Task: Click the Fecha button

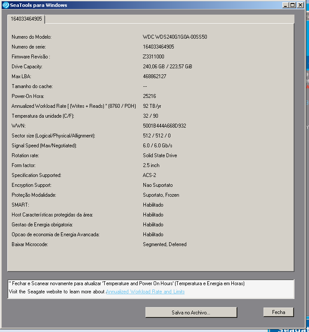Action: tap(279, 312)
